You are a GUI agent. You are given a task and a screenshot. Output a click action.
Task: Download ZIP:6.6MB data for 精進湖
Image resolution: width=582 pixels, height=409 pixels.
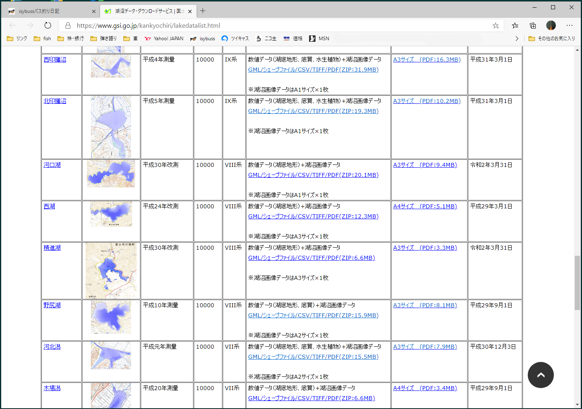pos(311,258)
